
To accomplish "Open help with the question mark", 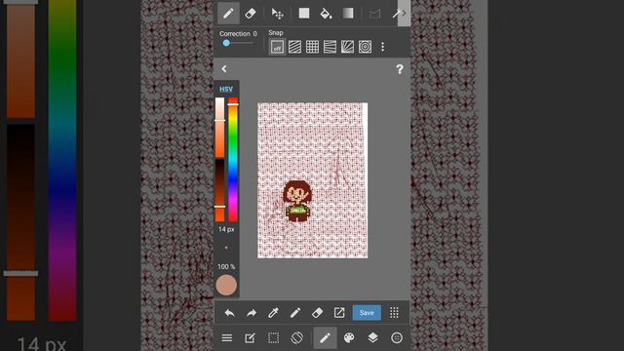I will click(400, 69).
